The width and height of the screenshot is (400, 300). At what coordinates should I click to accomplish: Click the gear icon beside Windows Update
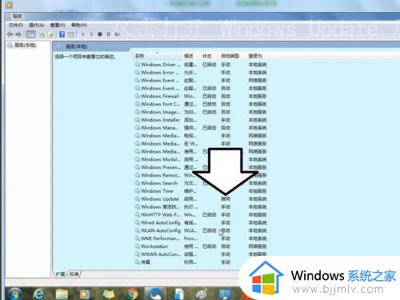click(x=138, y=199)
